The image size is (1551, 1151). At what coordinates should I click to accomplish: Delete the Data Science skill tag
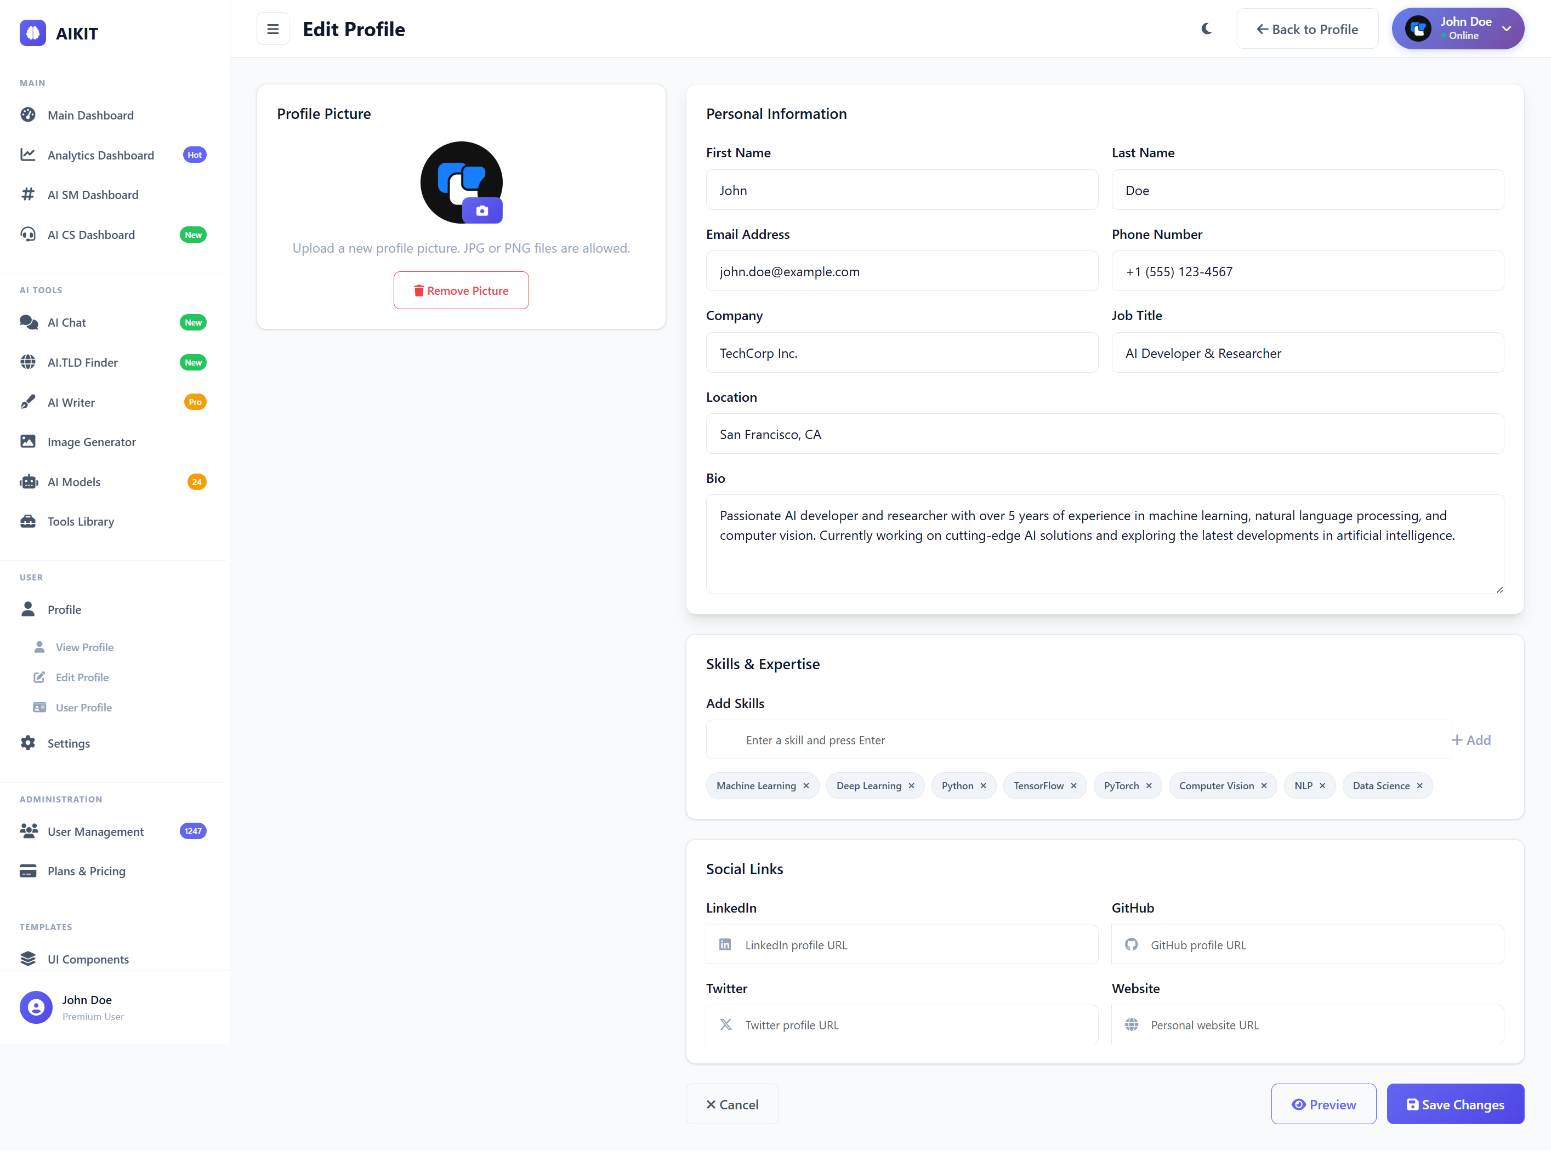tap(1419, 786)
